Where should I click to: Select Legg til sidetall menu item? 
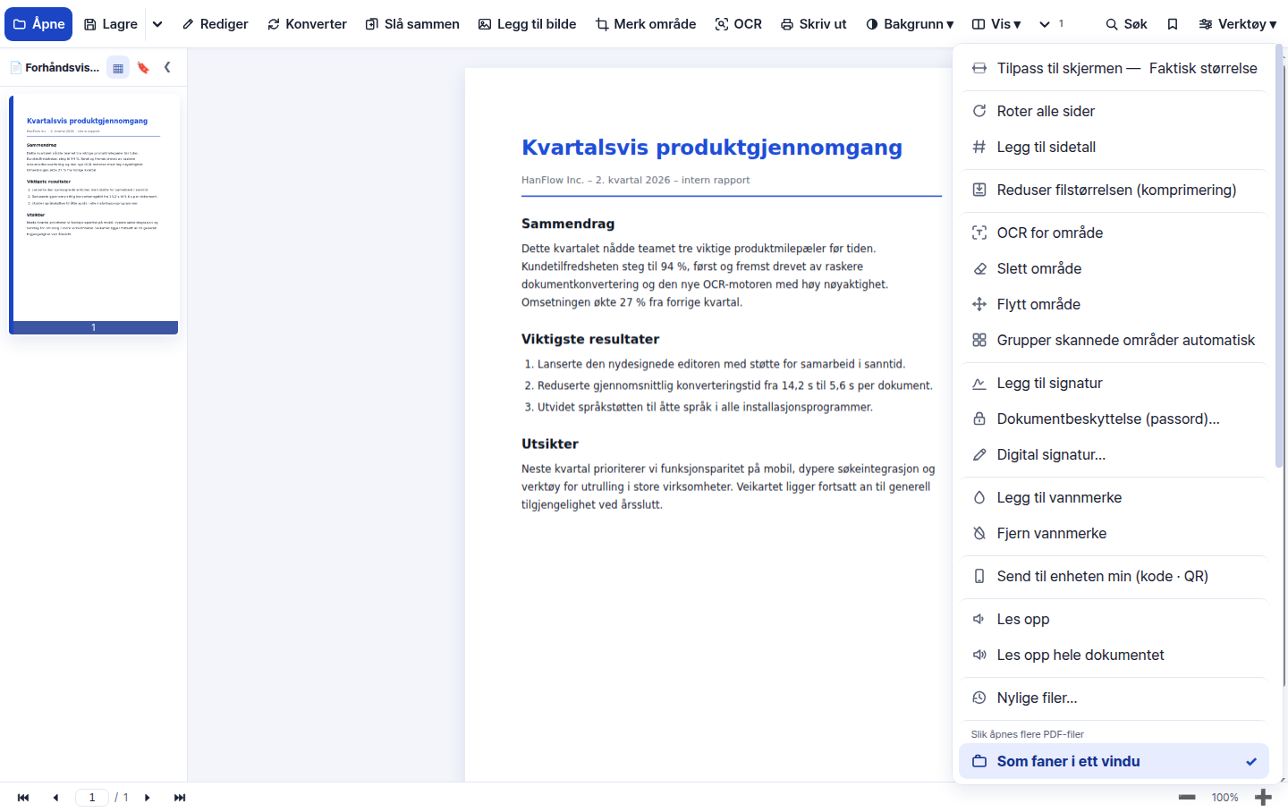click(x=1114, y=147)
